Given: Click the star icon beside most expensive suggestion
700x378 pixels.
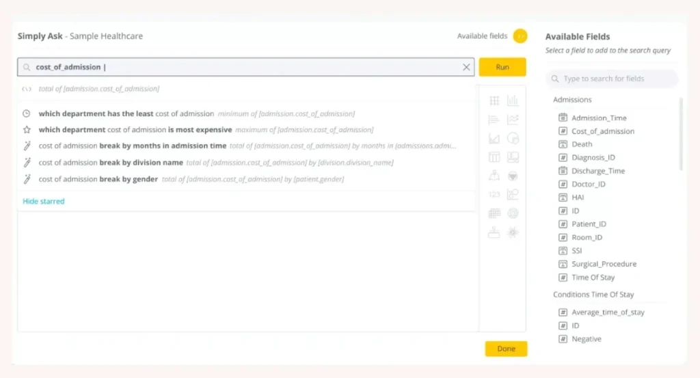Looking at the screenshot, I should (x=27, y=130).
